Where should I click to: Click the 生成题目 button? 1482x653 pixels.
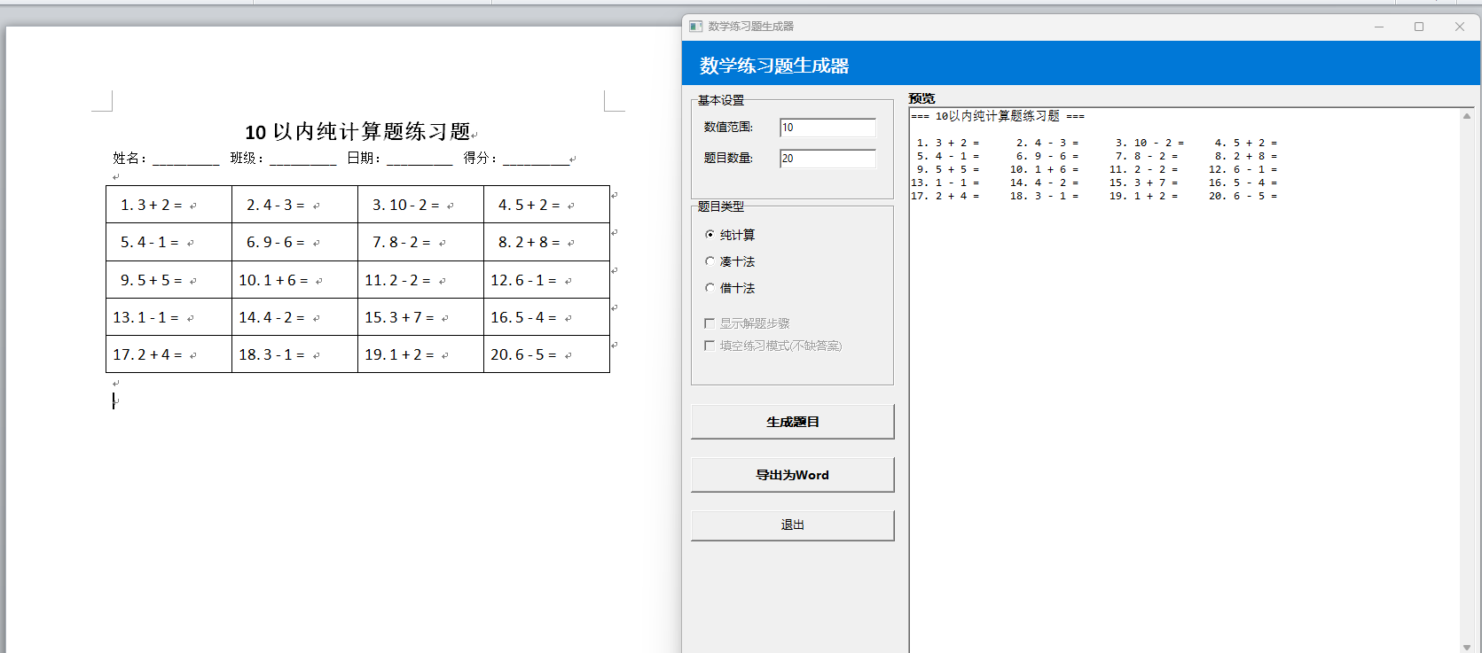click(793, 422)
